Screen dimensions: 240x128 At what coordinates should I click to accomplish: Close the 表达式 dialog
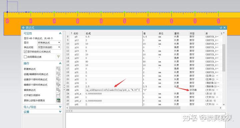click(x=225, y=28)
